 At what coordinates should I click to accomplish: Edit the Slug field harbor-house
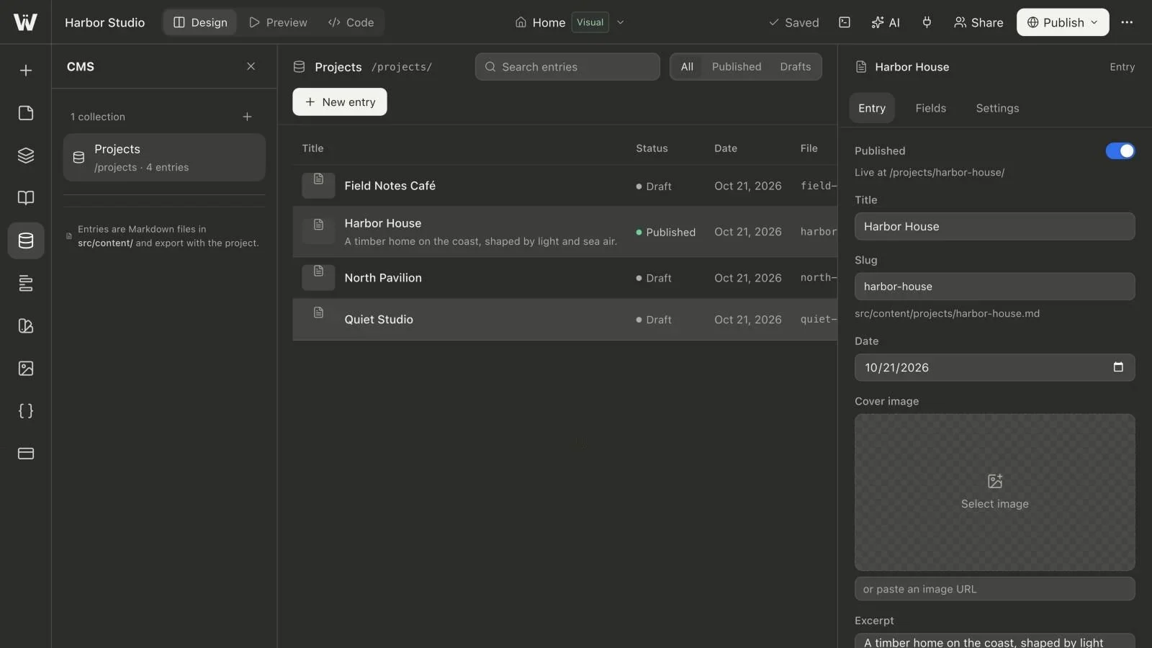click(x=994, y=287)
